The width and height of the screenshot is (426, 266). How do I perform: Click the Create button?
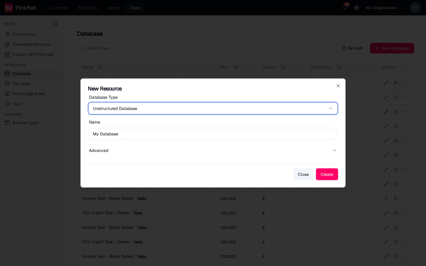pos(327,174)
